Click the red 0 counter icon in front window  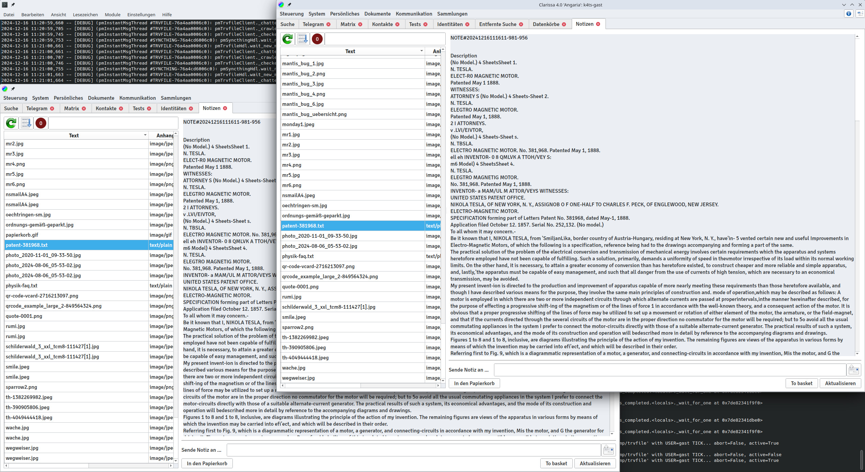click(x=317, y=39)
